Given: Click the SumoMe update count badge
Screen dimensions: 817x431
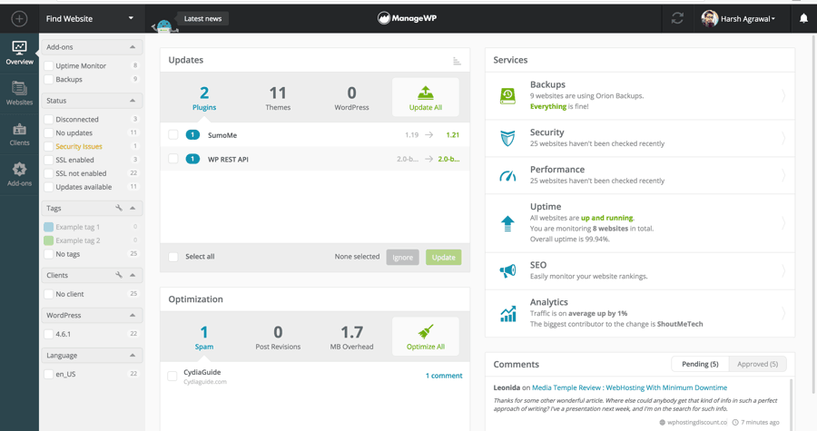Looking at the screenshot, I should tap(192, 135).
